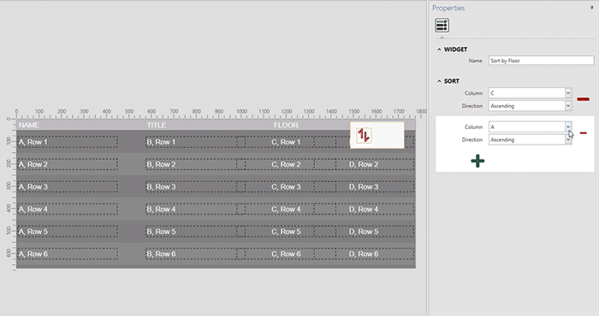Pin the Properties panel
The image size is (599, 316).
tap(592, 8)
